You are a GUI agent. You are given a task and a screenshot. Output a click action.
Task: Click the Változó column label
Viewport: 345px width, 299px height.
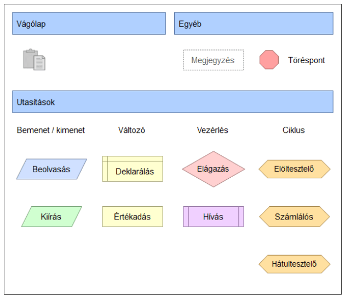(x=131, y=130)
